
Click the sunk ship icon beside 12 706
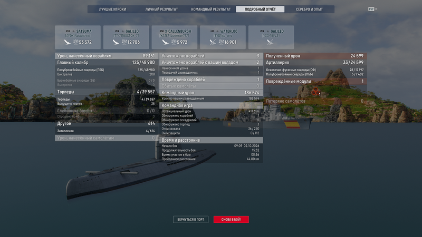(x=116, y=42)
